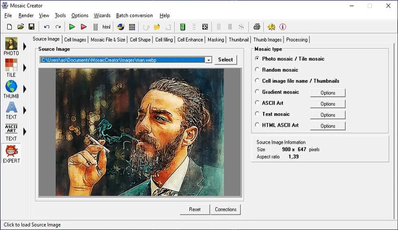This screenshot has height=230, width=398.
Task: Open the View menu
Action: [x=44, y=16]
